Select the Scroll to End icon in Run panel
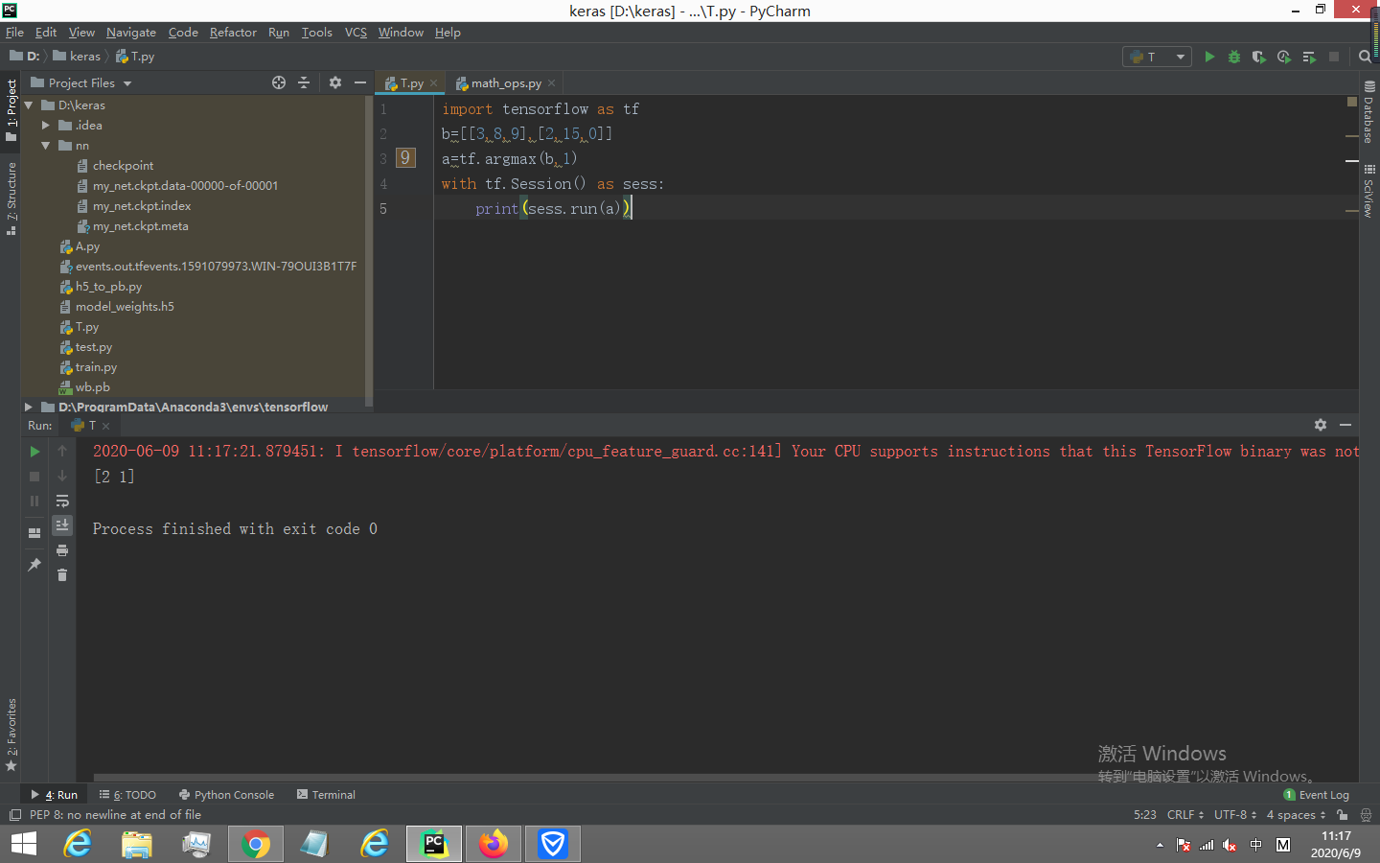The height and width of the screenshot is (863, 1380). [62, 525]
